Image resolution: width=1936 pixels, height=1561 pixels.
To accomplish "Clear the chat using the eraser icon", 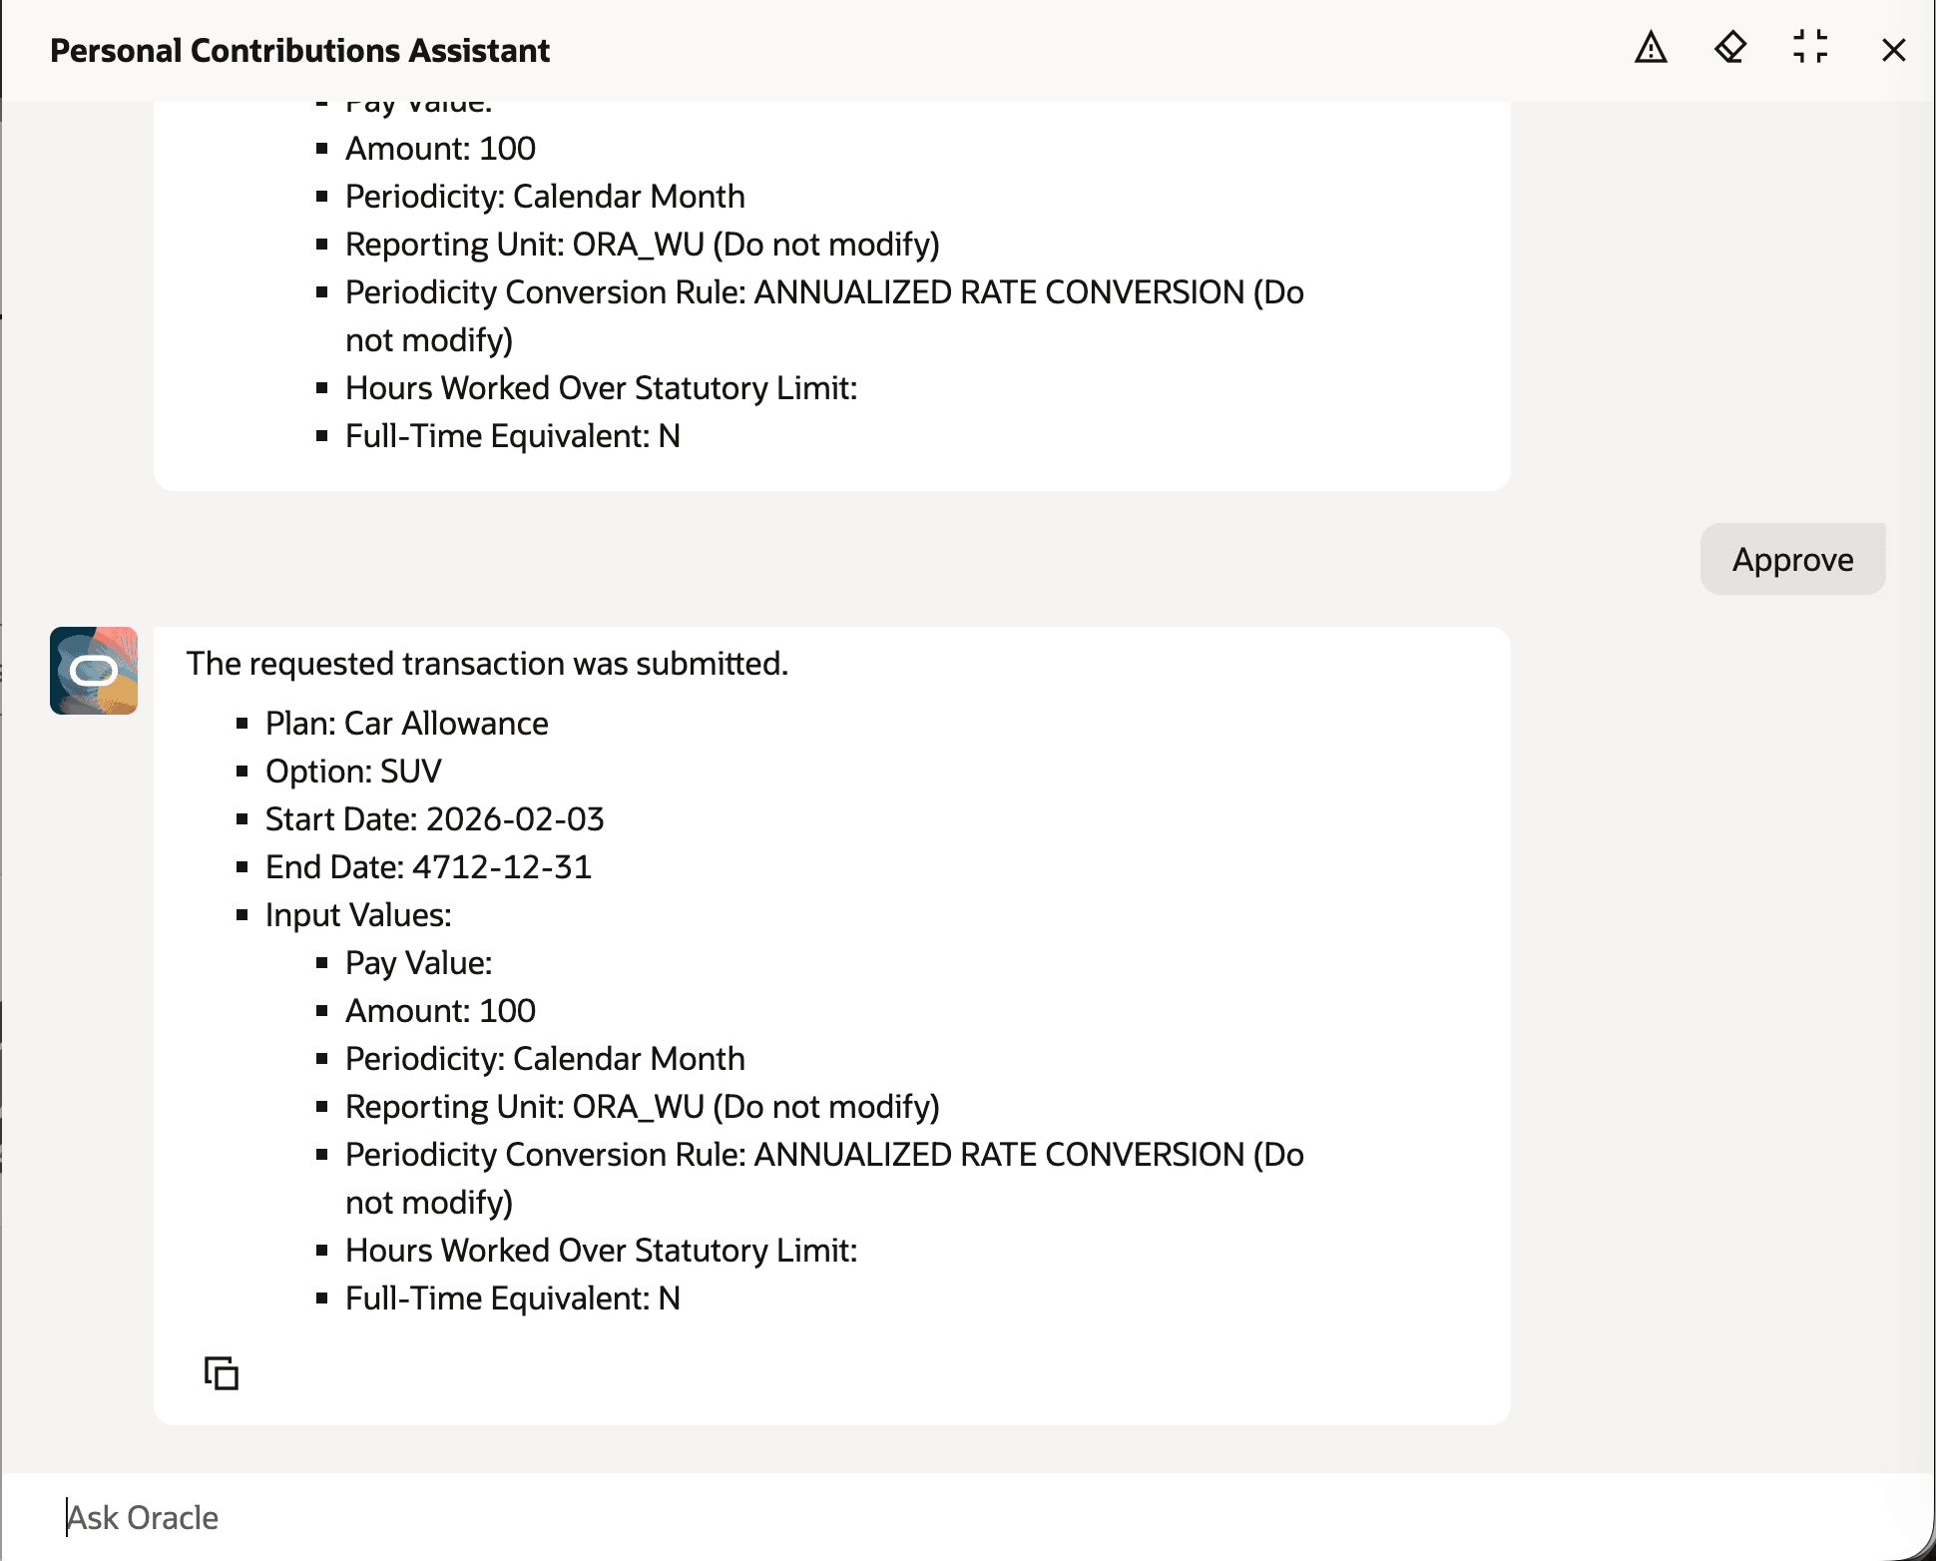I will click(1730, 48).
